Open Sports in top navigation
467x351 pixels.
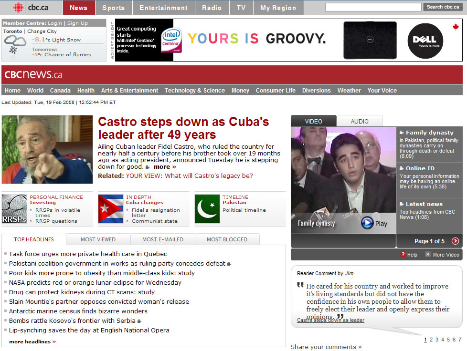[113, 8]
